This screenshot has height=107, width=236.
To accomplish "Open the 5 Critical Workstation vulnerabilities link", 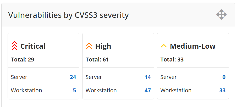I will pos(74,91).
